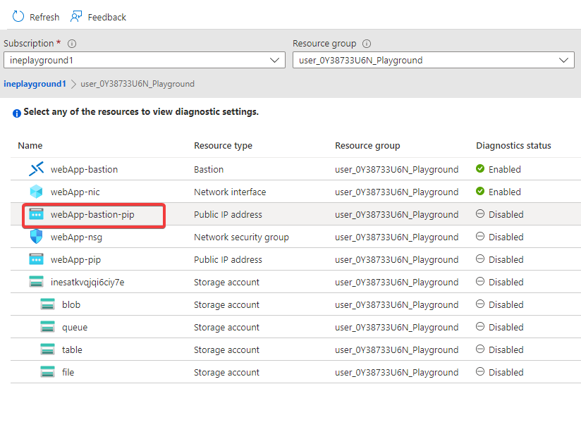Expand the Resource group dropdown

coord(433,61)
